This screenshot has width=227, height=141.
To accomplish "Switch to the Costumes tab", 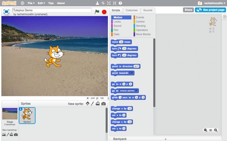I will (x=131, y=10).
